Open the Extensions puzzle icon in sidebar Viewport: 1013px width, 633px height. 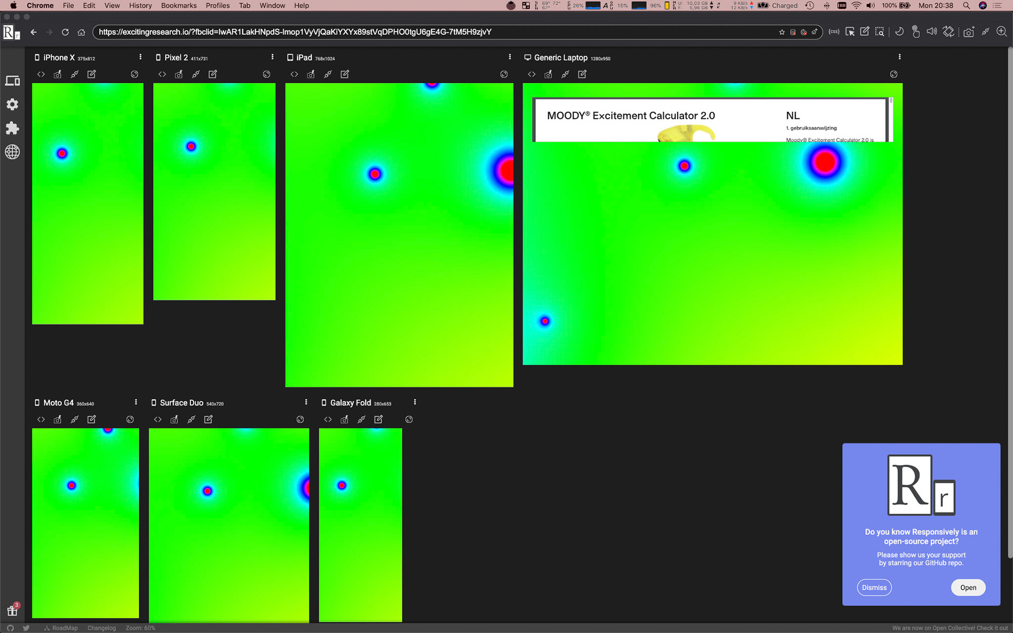[12, 128]
